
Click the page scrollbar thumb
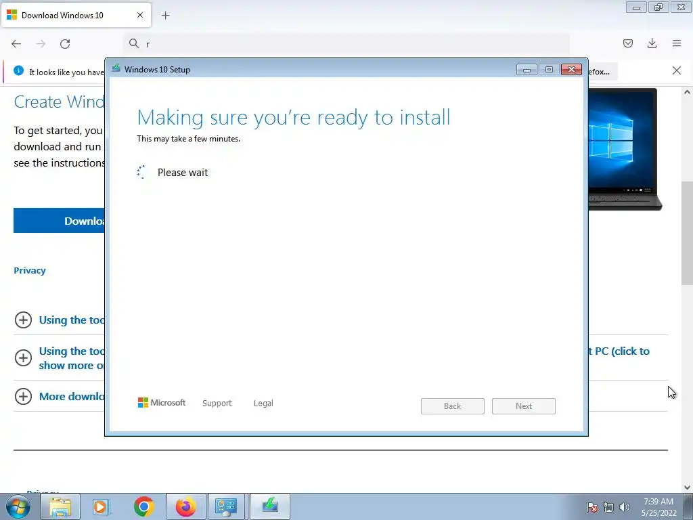687,233
